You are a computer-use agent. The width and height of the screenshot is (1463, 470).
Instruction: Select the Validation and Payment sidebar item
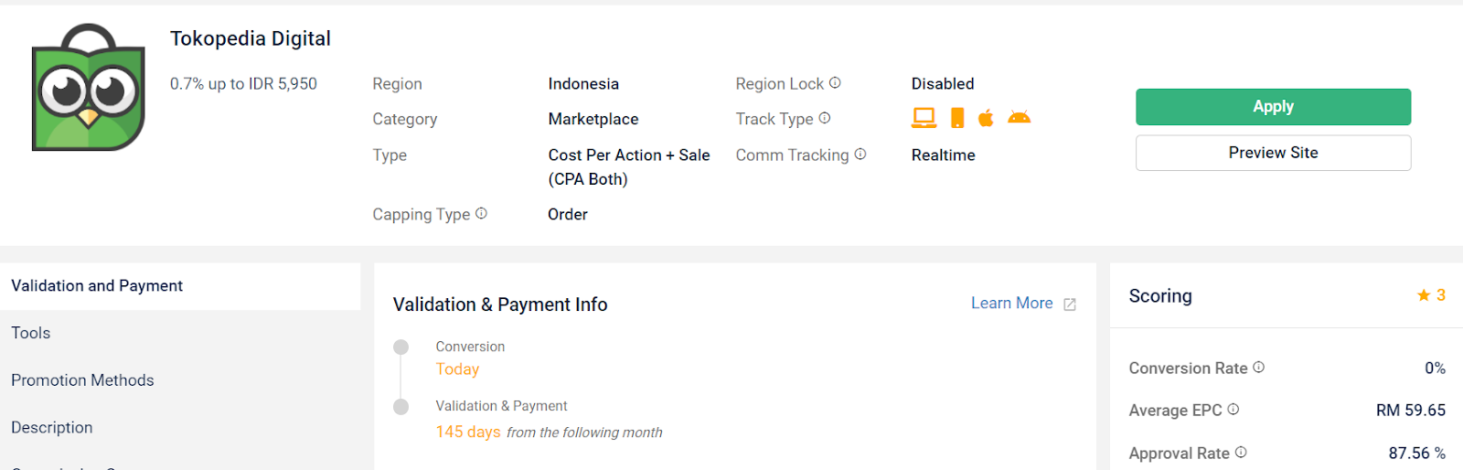point(180,286)
